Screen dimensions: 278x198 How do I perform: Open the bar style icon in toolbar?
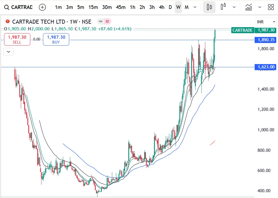pos(223,7)
